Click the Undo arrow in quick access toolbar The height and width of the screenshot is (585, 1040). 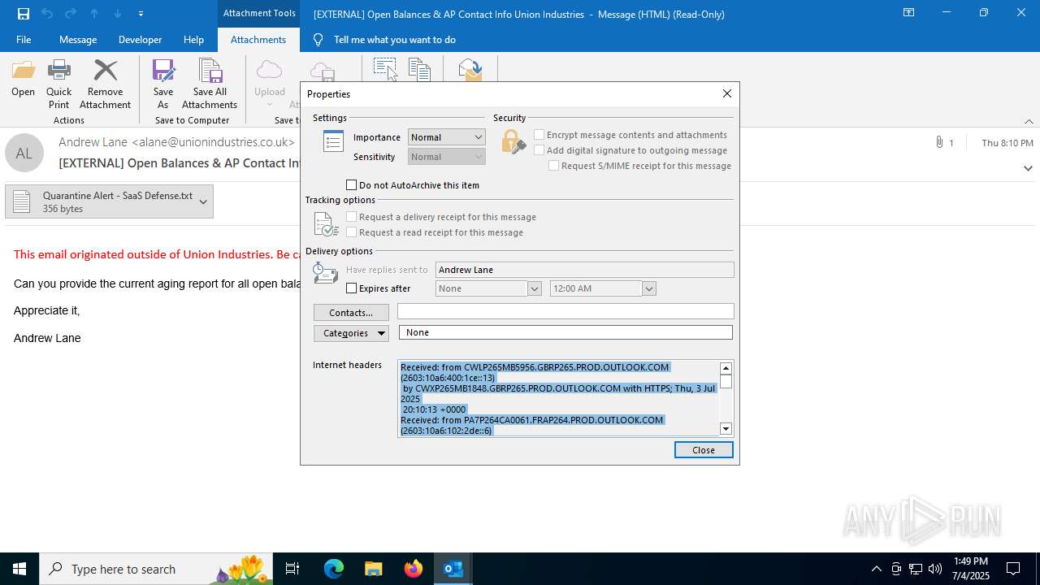pyautogui.click(x=46, y=14)
